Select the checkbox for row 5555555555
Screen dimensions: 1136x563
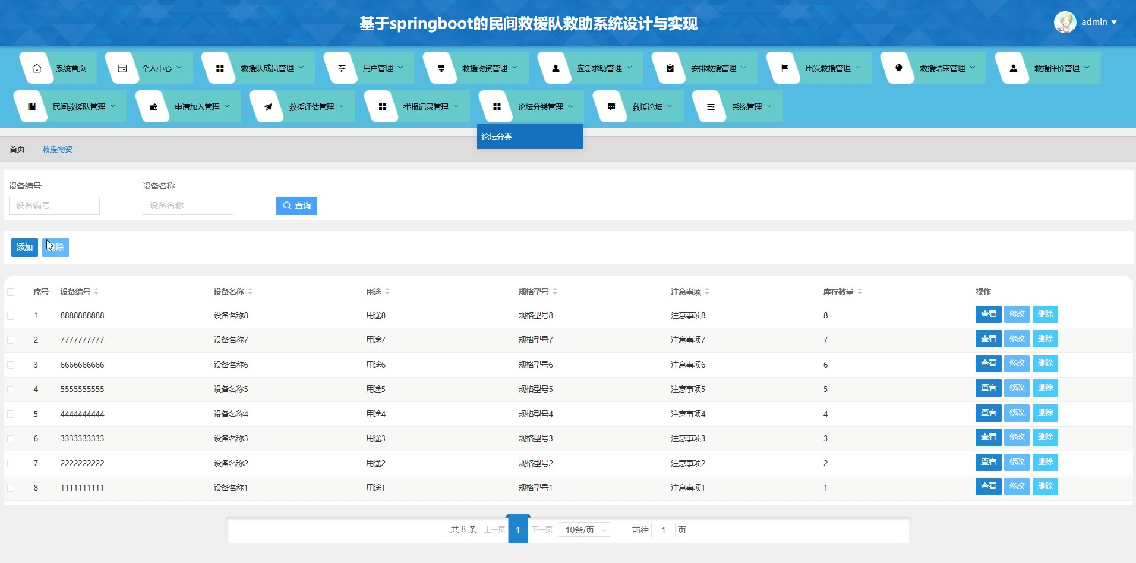[11, 390]
